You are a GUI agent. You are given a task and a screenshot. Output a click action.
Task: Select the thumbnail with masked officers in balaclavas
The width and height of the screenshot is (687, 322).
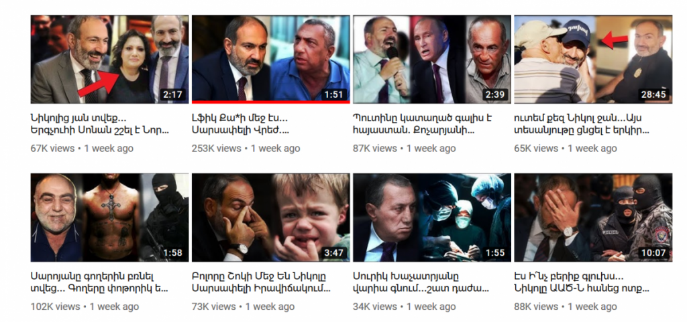coord(593,218)
